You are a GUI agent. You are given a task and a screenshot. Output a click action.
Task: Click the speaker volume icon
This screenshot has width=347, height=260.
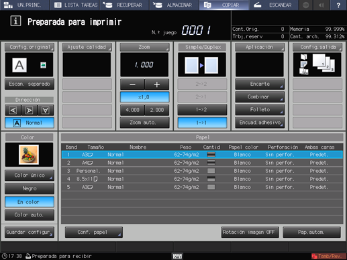[x=321, y=5]
